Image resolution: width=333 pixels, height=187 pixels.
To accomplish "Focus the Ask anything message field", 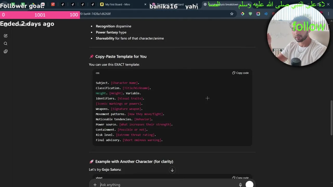I will pos(166,185).
